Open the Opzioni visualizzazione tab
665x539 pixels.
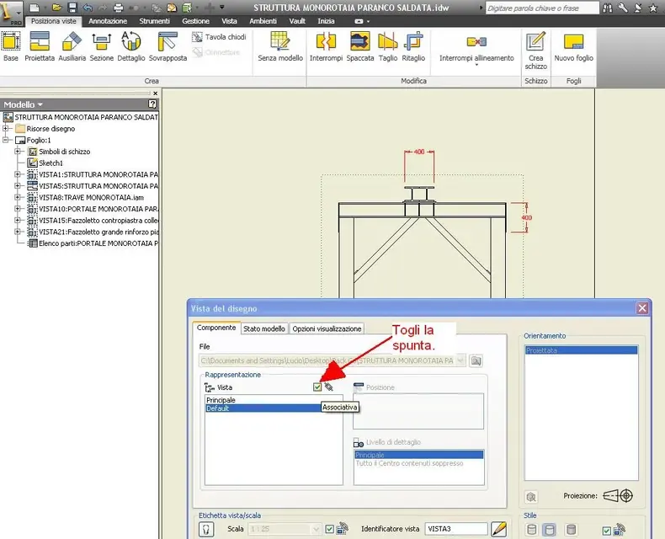coord(327,328)
